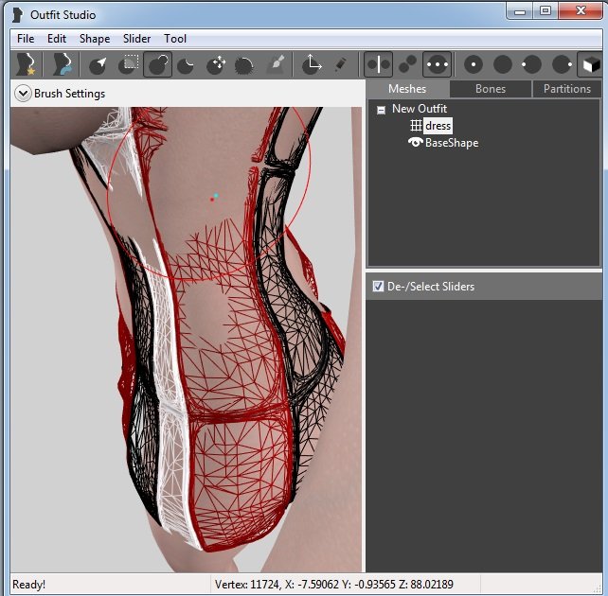Activate the Transform axes tool
608x596 pixels.
coord(312,64)
